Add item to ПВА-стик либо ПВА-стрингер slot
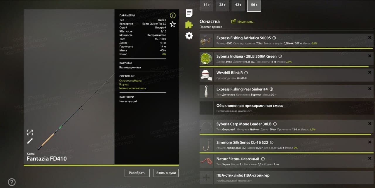This screenshot has height=188, width=375. pyautogui.click(x=207, y=177)
